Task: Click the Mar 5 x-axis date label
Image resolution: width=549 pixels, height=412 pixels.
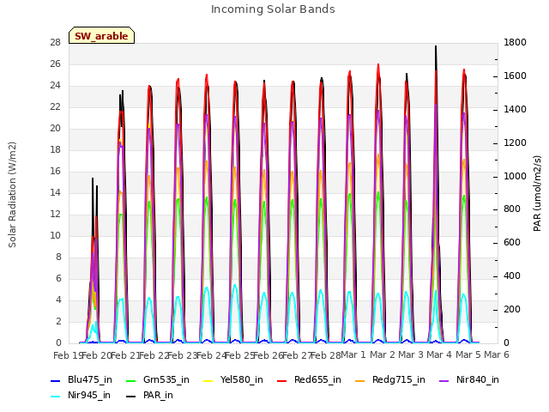Action: pos(468,354)
